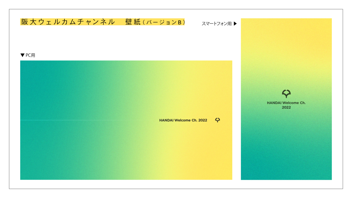The width and height of the screenshot is (352, 198).
Task: Click the スマートフォン用 ▶ label
Action: tap(219, 24)
